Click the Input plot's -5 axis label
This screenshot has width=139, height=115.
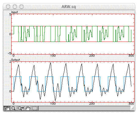click(9, 53)
